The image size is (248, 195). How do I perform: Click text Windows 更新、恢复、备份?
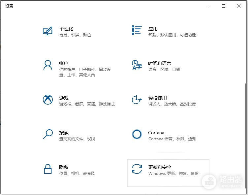(173, 174)
